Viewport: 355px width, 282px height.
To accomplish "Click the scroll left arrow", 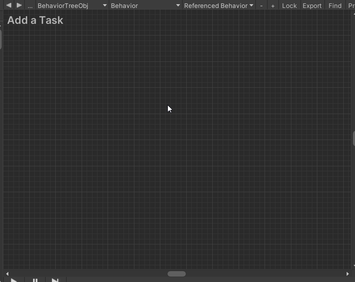I will [7, 274].
